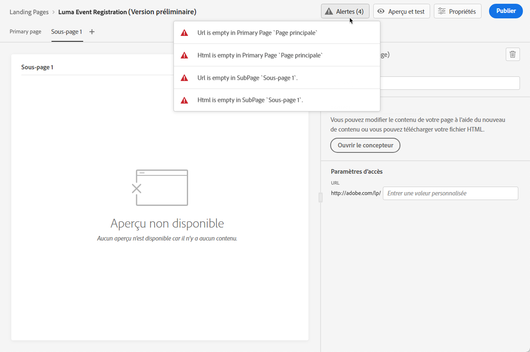530x352 pixels.
Task: Open the Landing Pages breadcrumb link
Action: (29, 12)
